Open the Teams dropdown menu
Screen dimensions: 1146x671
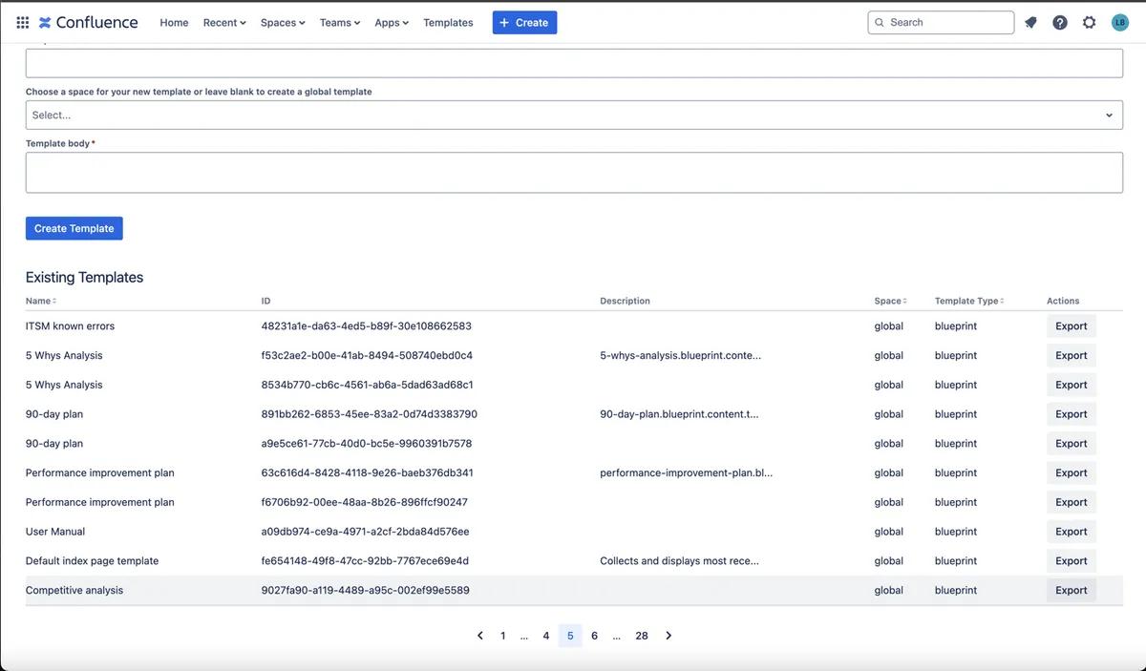[x=340, y=22]
